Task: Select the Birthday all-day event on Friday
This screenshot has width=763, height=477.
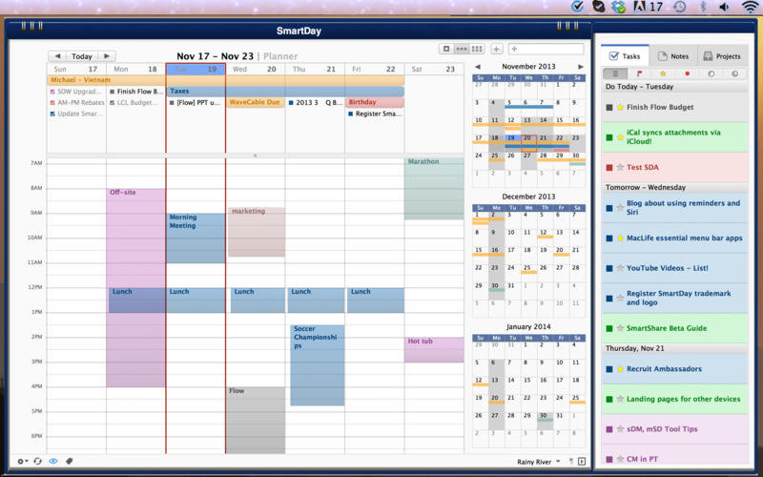Action: point(375,102)
